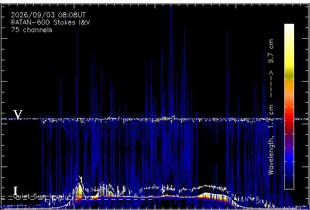Click the 2026/09/03 08:08UT timestamp text
Screen dimensions: 310x210
click(x=49, y=15)
